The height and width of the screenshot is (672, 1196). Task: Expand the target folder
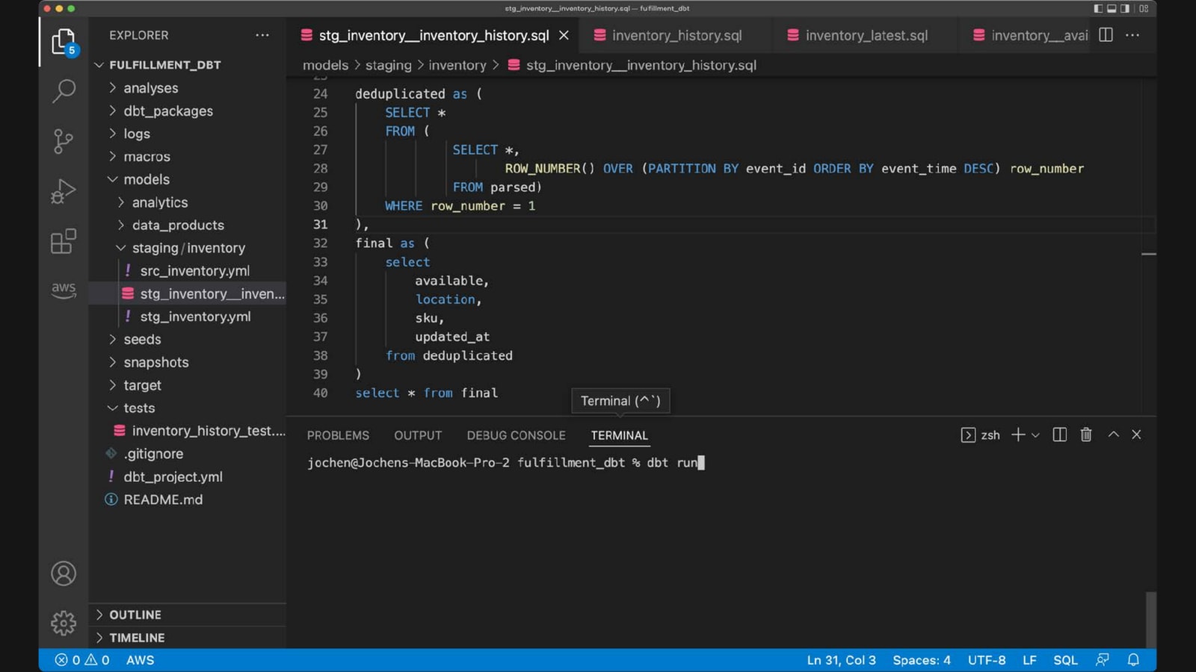coord(187,385)
